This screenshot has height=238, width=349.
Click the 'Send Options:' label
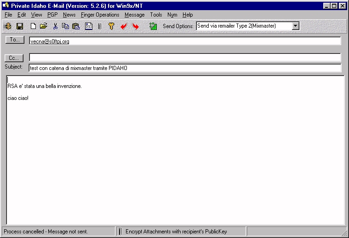point(178,26)
